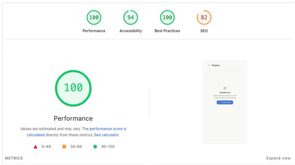Viewport: 295px width, 165px height.
Task: Open the See calculator link
Action: (107, 135)
